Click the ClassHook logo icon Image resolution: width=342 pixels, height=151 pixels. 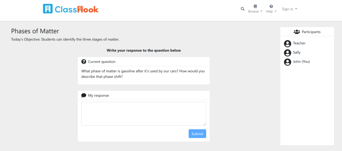pyautogui.click(x=48, y=9)
